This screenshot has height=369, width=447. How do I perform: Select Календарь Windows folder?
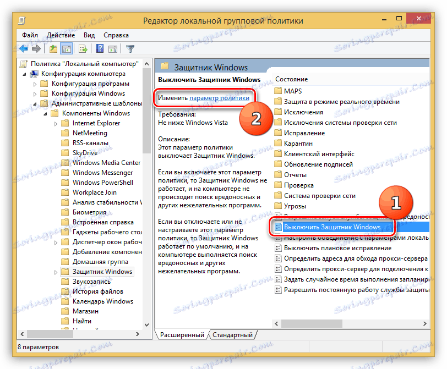pyautogui.click(x=102, y=301)
